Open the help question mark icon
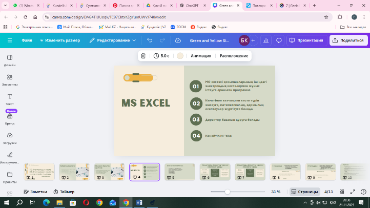Viewport: 370px width, 208px height. (x=363, y=192)
